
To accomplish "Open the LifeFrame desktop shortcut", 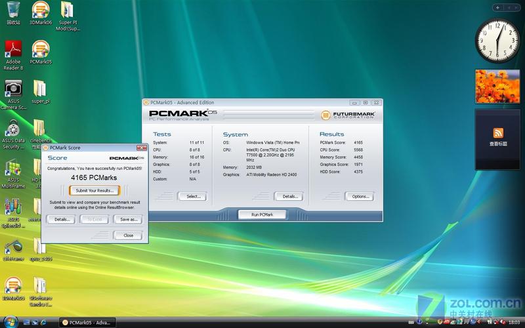I will point(13,250).
